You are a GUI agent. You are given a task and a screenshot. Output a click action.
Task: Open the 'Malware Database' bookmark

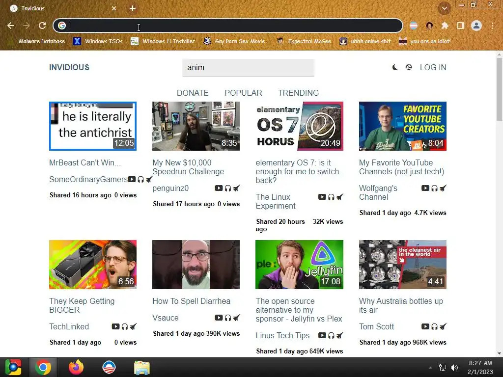pos(37,41)
